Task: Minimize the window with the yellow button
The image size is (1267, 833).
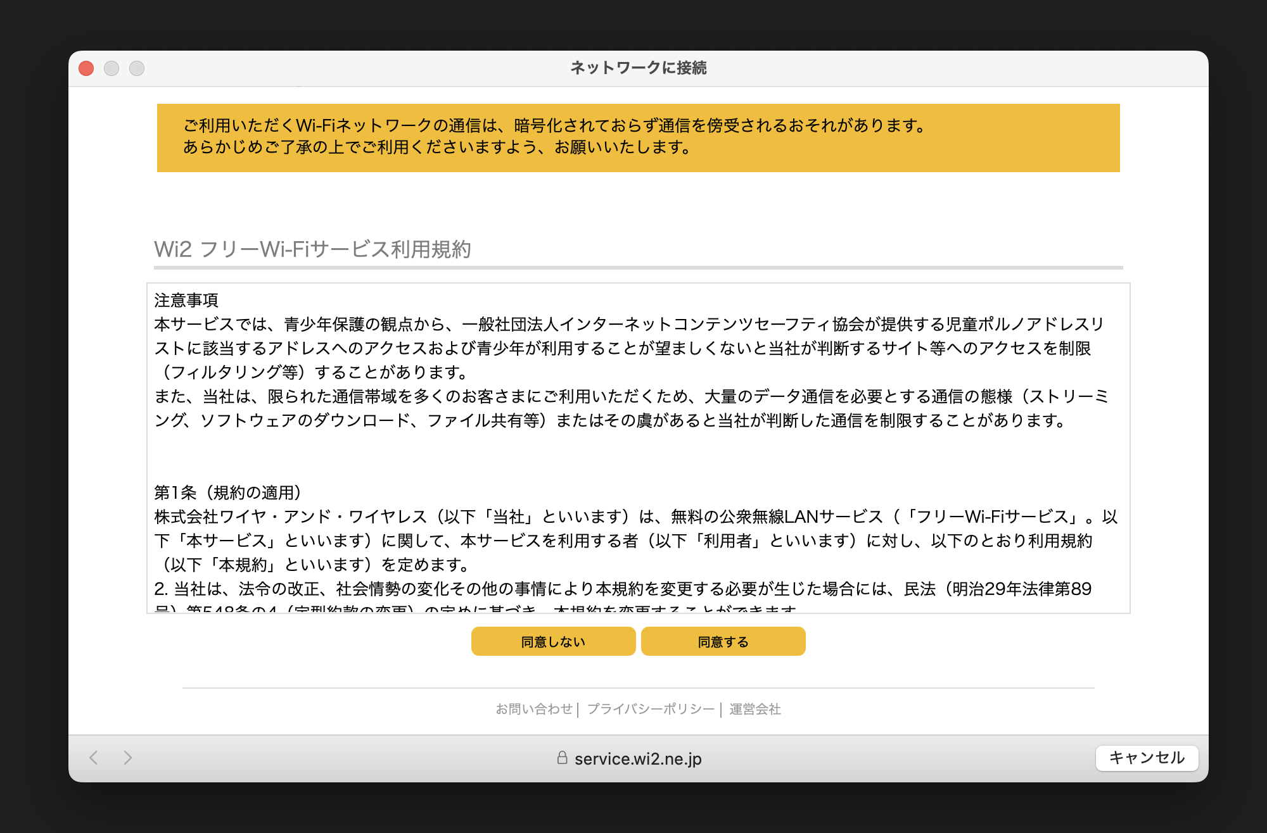Action: [x=111, y=68]
